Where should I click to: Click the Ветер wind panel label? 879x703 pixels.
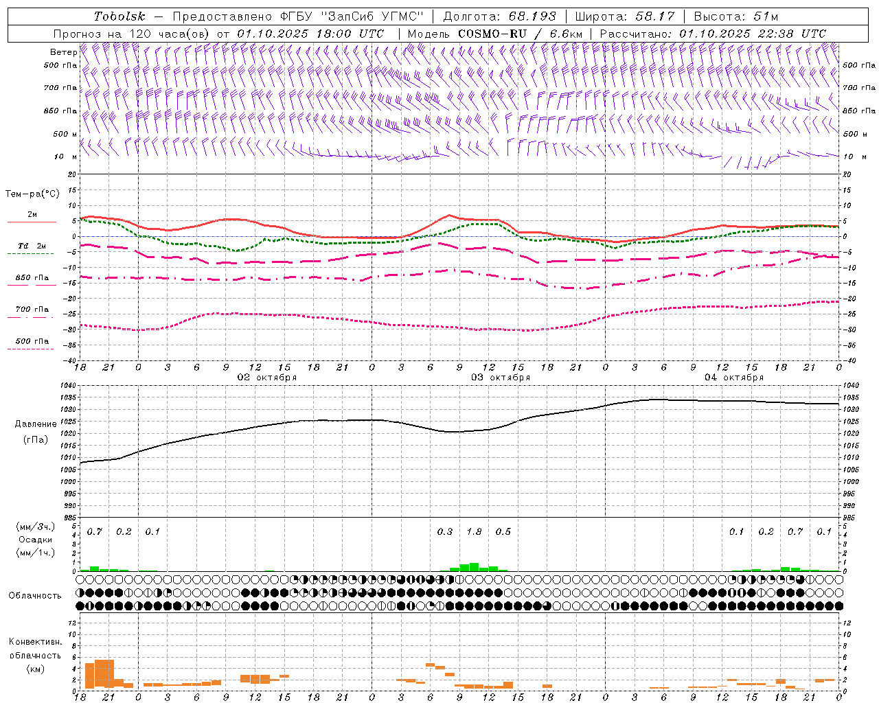point(63,52)
